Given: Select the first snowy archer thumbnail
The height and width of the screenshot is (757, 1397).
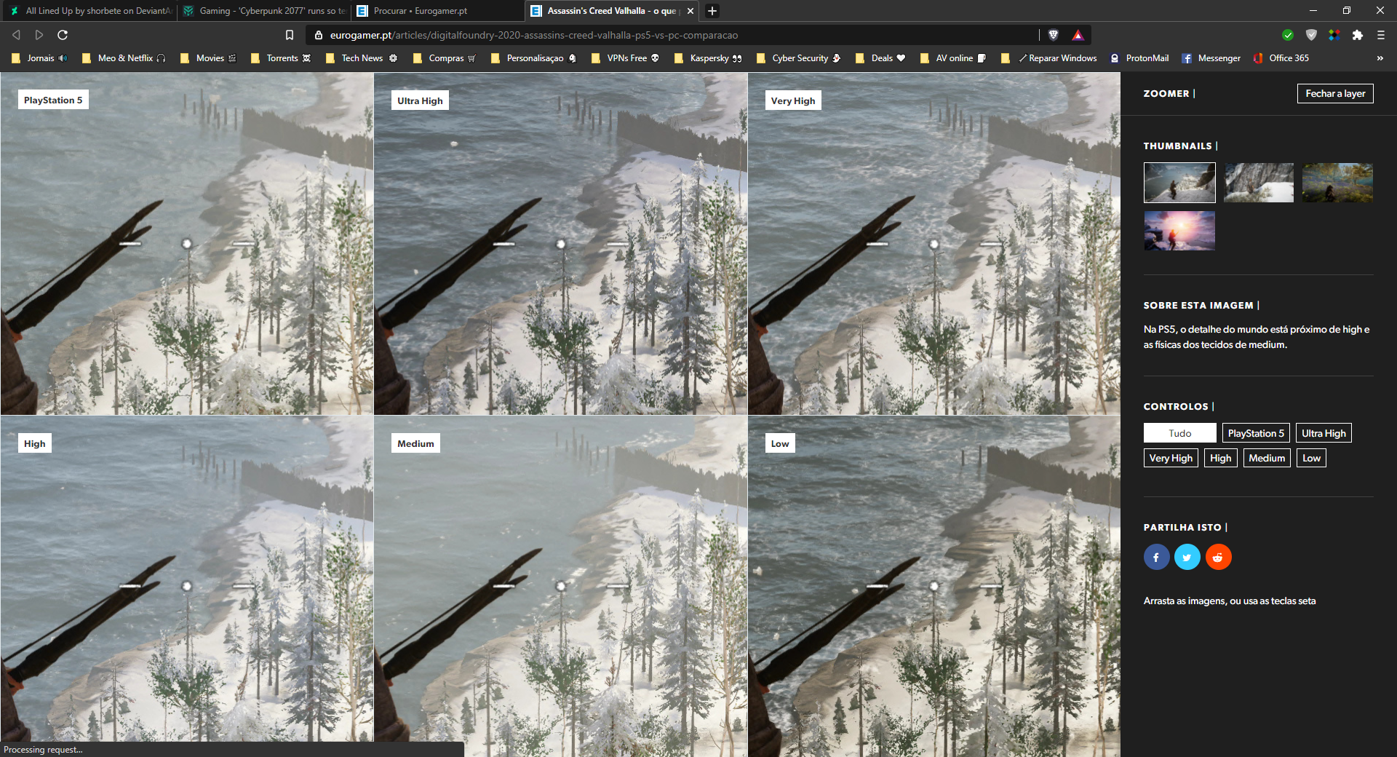Looking at the screenshot, I should (1179, 183).
